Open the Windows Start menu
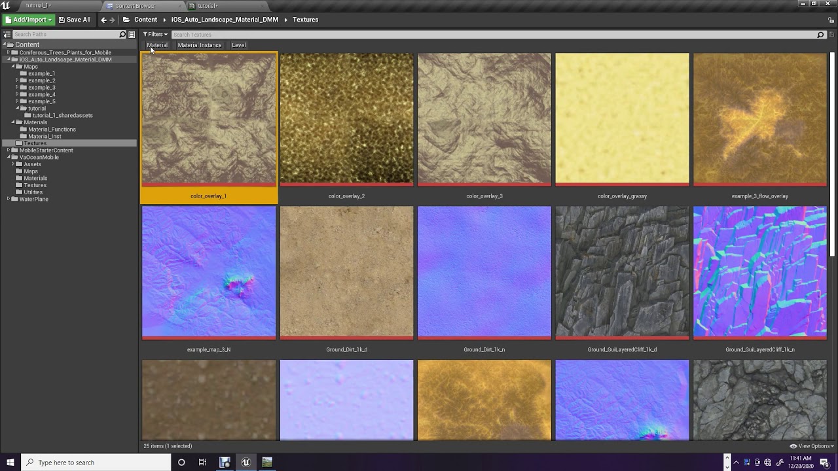The width and height of the screenshot is (838, 471). click(10, 462)
